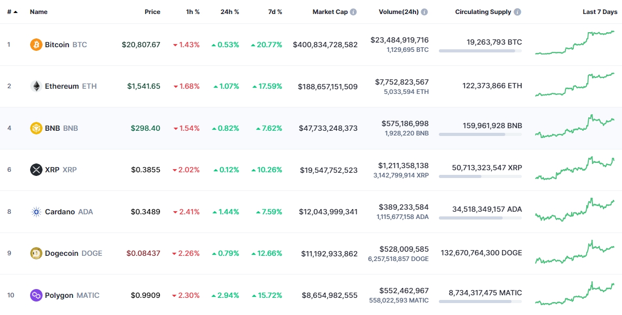Click Cardano volume 1,115,677,158 ADA
The image size is (622, 315).
tap(402, 216)
